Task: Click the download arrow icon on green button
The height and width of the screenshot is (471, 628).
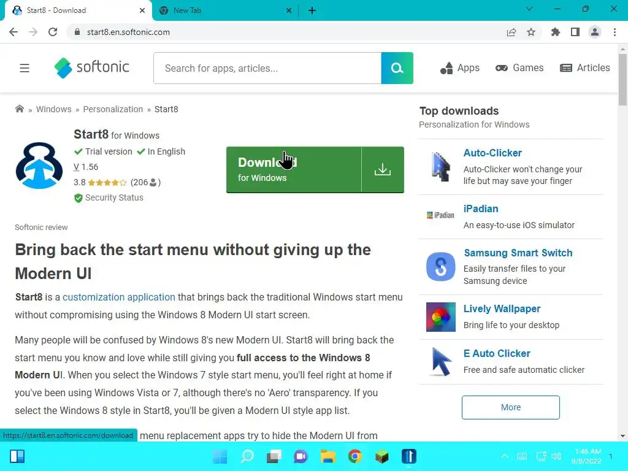Action: coord(383,169)
